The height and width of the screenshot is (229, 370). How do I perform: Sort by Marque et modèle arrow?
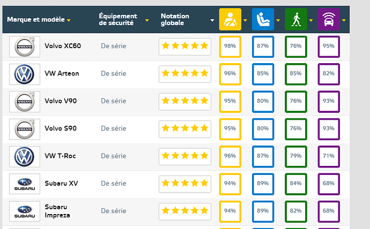pyautogui.click(x=69, y=20)
